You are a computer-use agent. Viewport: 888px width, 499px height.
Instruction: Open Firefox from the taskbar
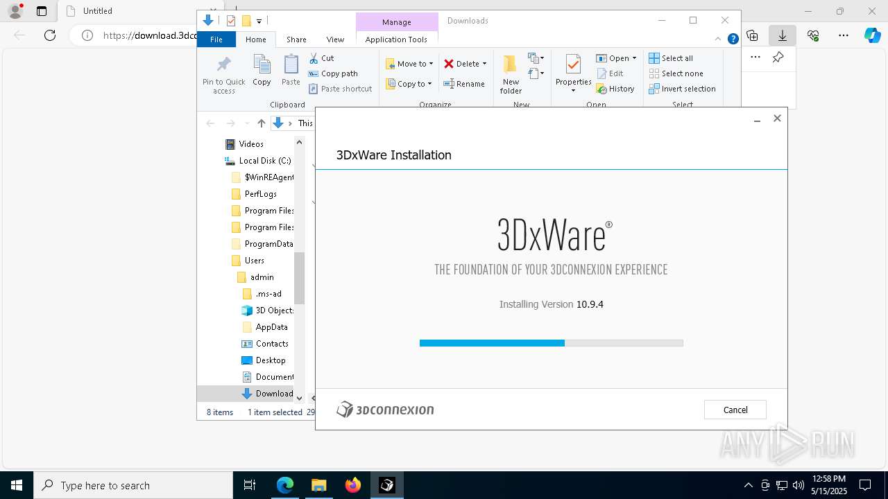tap(353, 485)
